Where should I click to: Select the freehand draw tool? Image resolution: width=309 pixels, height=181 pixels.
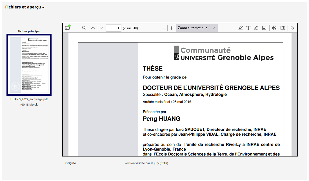pos(256,28)
